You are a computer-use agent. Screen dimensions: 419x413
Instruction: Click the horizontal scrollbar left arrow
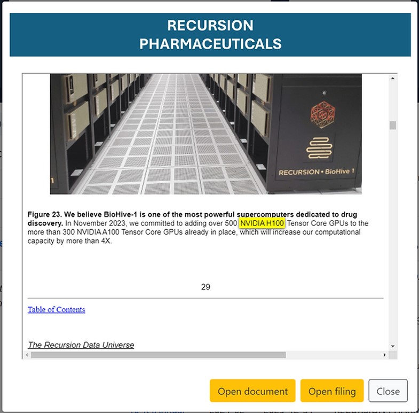click(27, 355)
